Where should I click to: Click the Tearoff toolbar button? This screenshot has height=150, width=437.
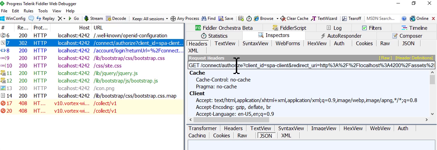pos(352,18)
